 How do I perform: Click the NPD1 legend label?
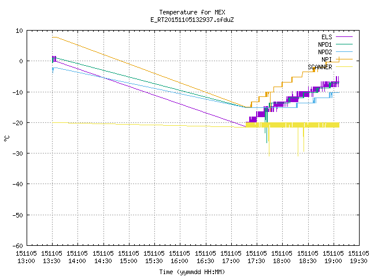tap(325, 44)
